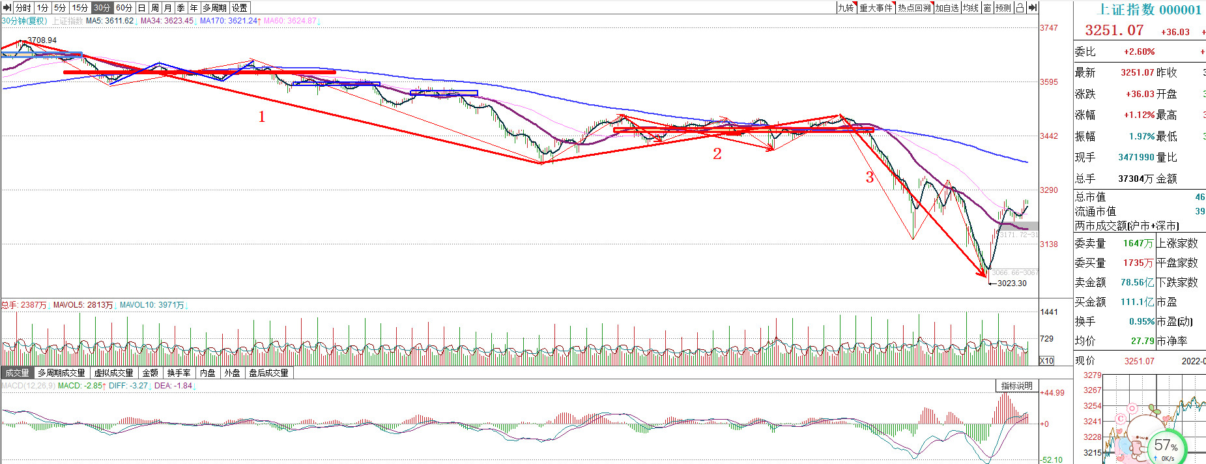Click the 3023.30 low price marker
The width and height of the screenshot is (1206, 464).
1012,283
